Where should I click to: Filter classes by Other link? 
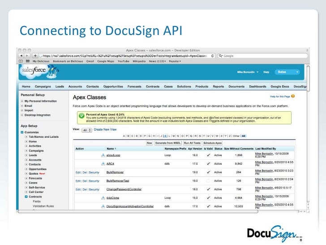236,136
